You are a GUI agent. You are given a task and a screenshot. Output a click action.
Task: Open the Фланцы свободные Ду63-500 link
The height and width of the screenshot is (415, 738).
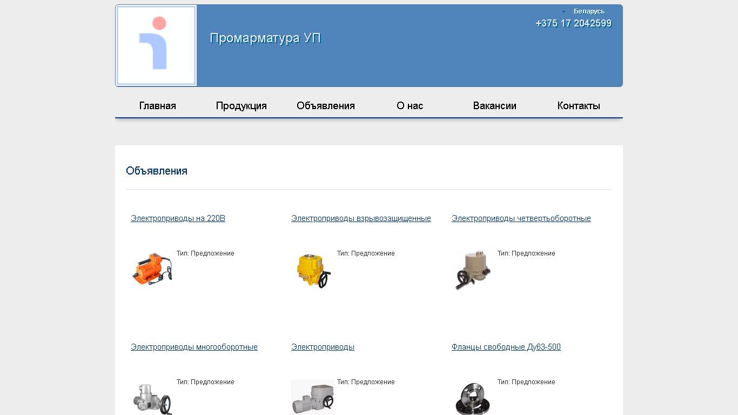pyautogui.click(x=506, y=347)
